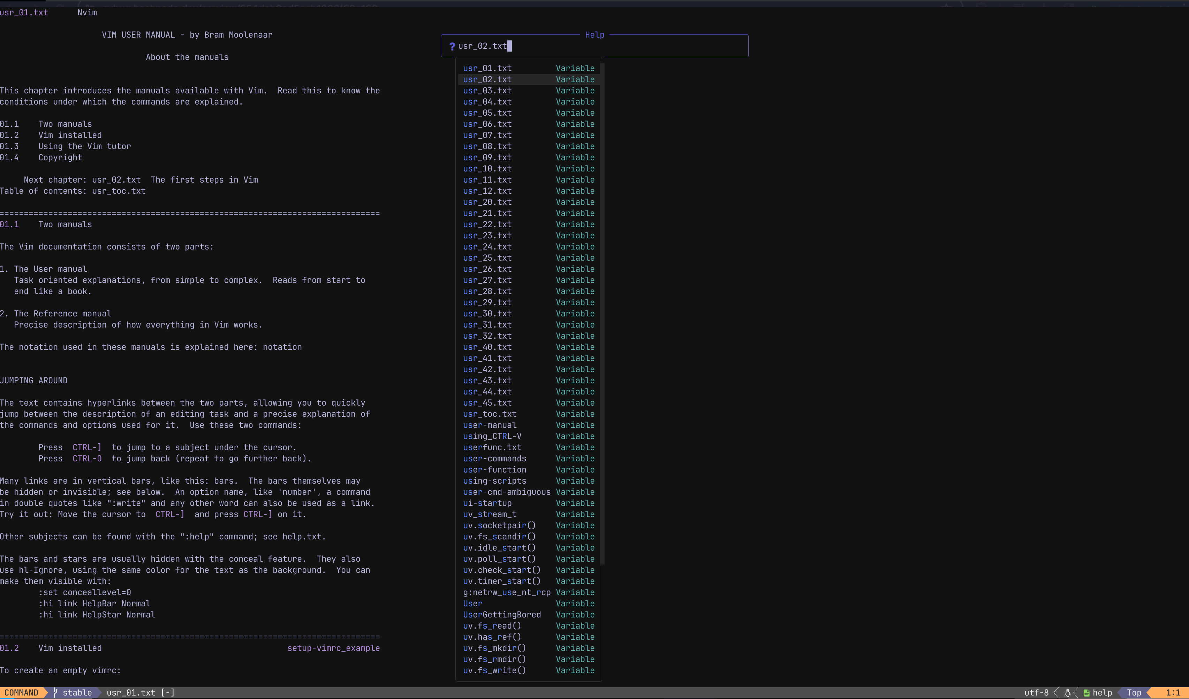Click the Top scroll position indicator
This screenshot has width=1189, height=699.
1134,692
